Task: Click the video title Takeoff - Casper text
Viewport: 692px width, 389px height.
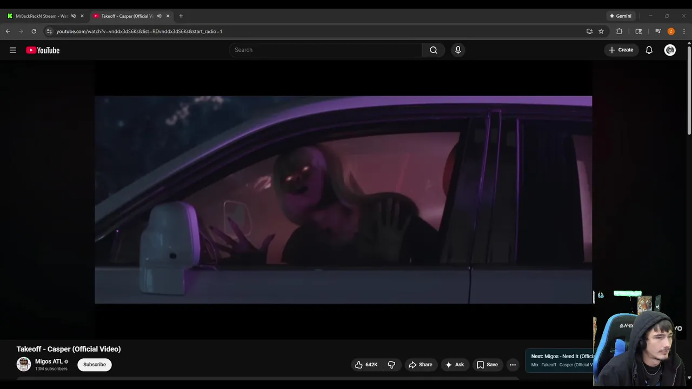Action: pos(69,349)
